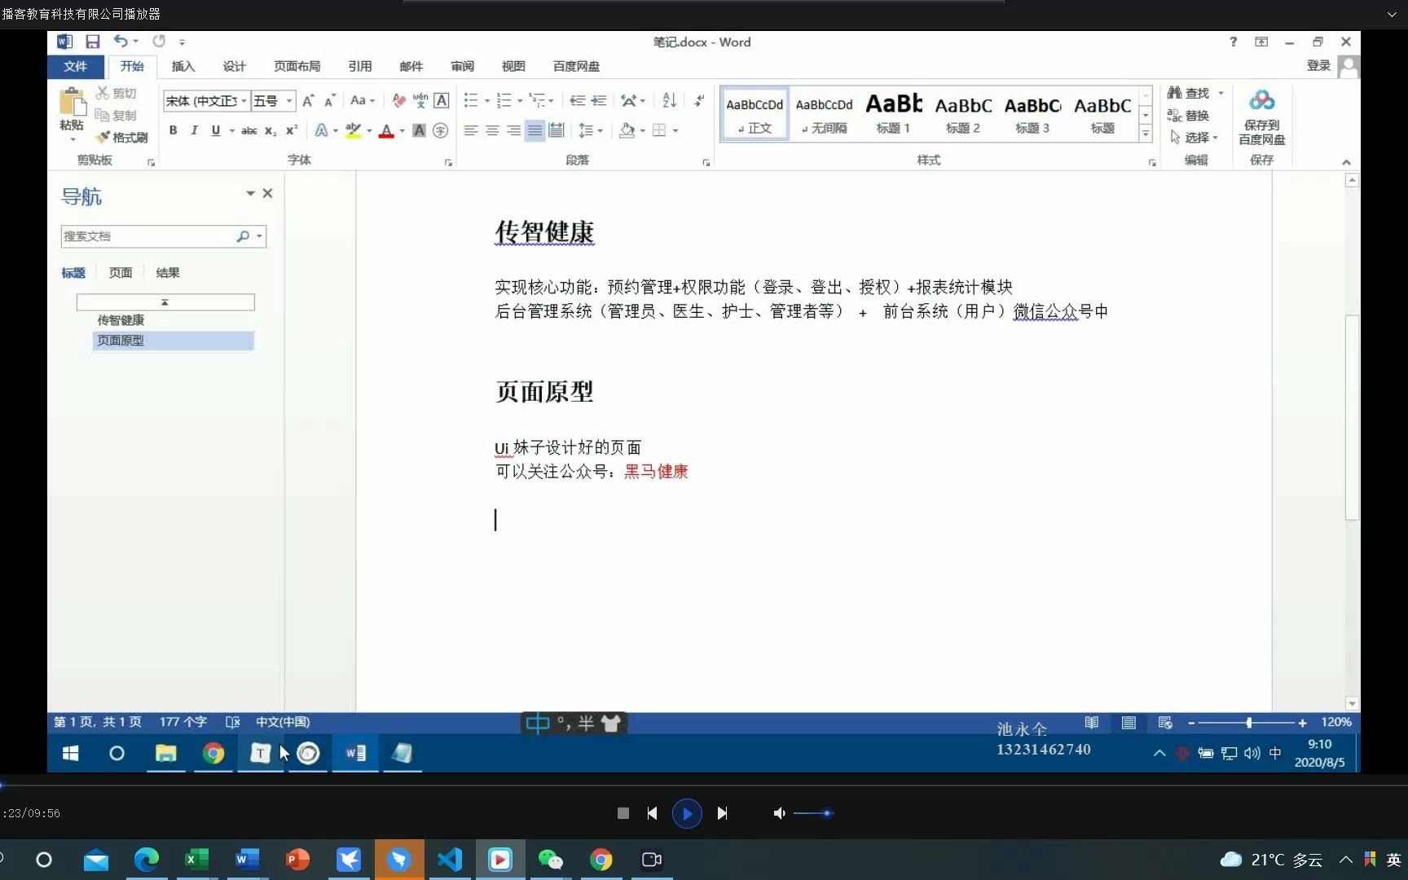
Task: Open spelling proofing icon in status bar
Action: point(232,722)
